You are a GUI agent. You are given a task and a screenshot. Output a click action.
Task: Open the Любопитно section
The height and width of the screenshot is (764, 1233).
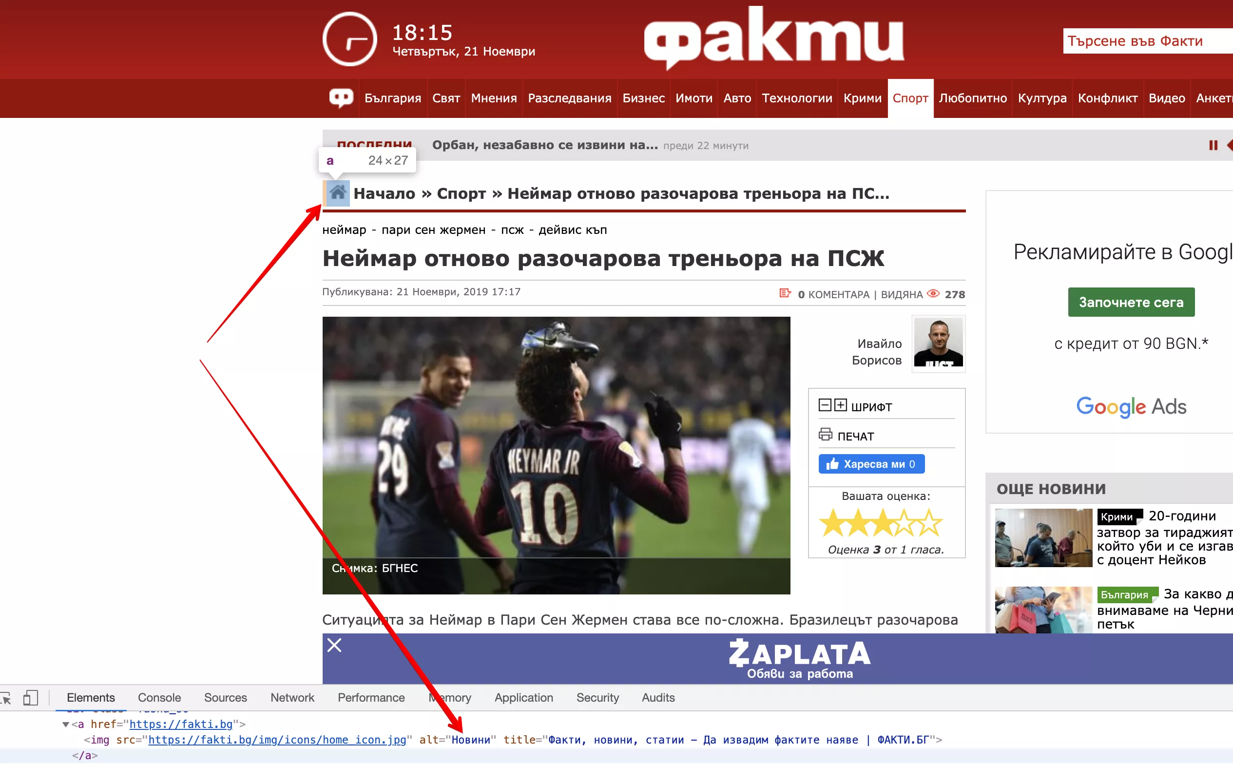click(973, 98)
